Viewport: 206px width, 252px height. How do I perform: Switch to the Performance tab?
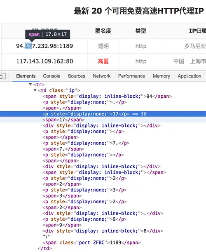coord(131,76)
